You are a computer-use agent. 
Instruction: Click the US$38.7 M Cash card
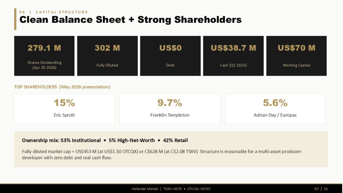[x=233, y=56]
